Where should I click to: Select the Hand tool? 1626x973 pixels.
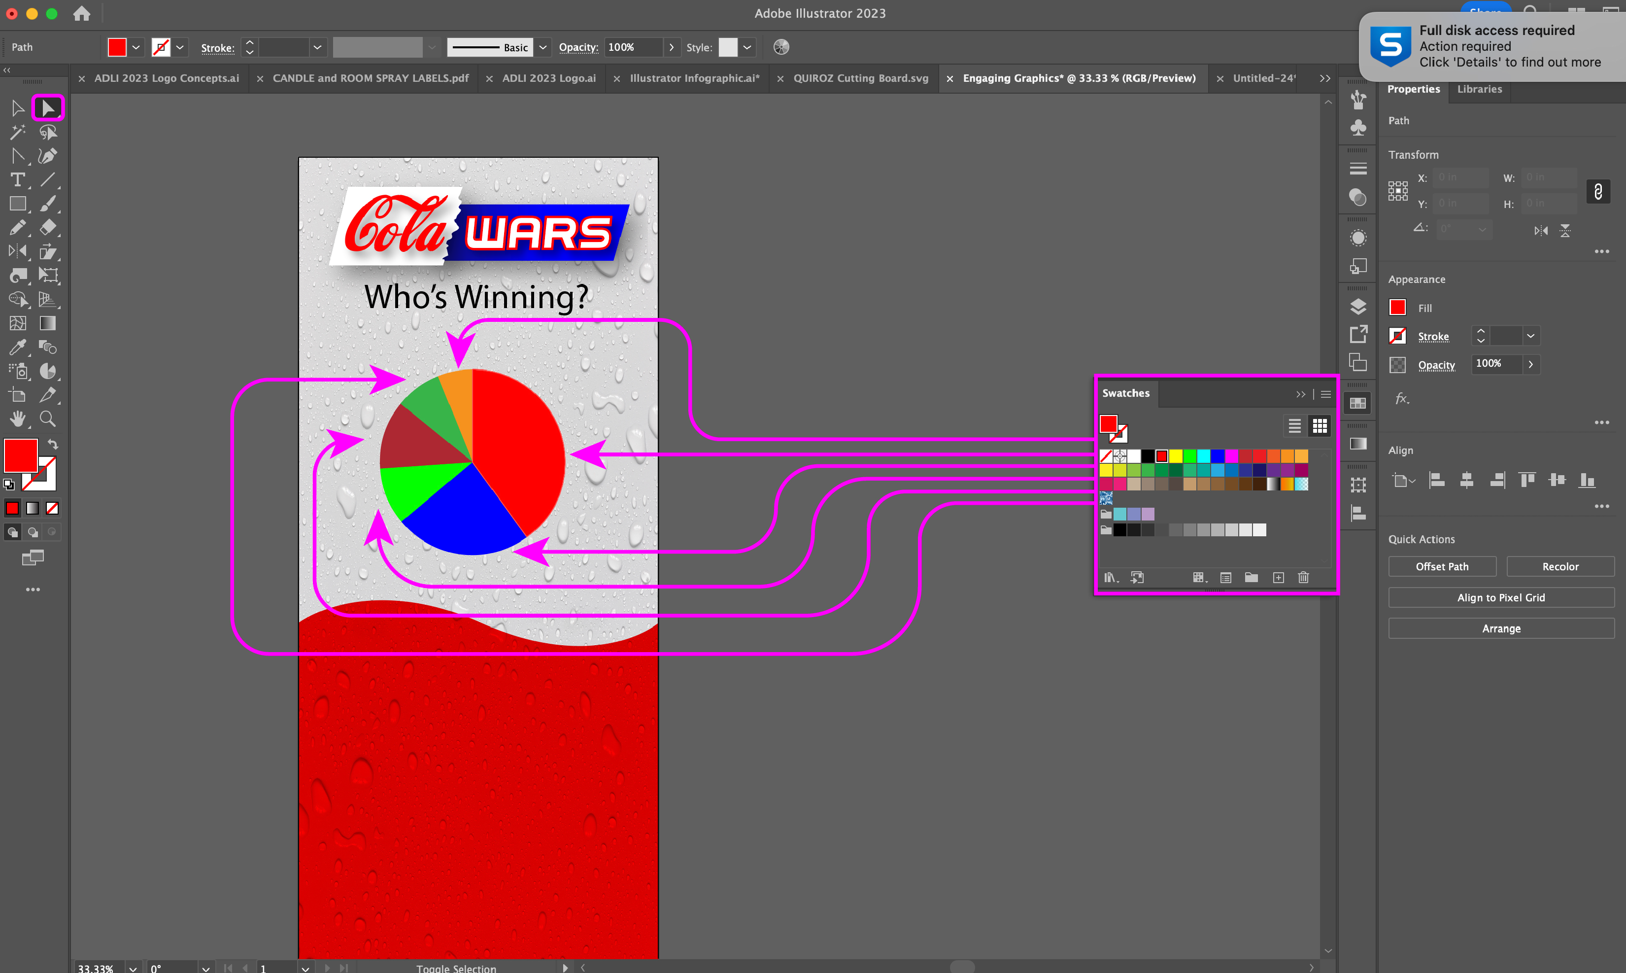[18, 418]
